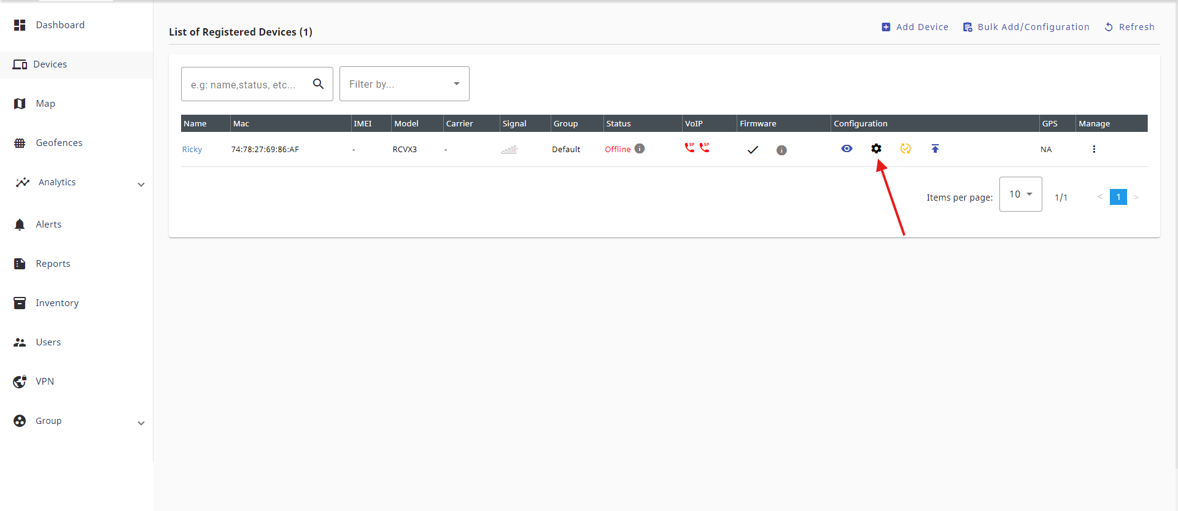Refresh the device list
Viewport: 1178px width, 511px height.
pos(1129,27)
